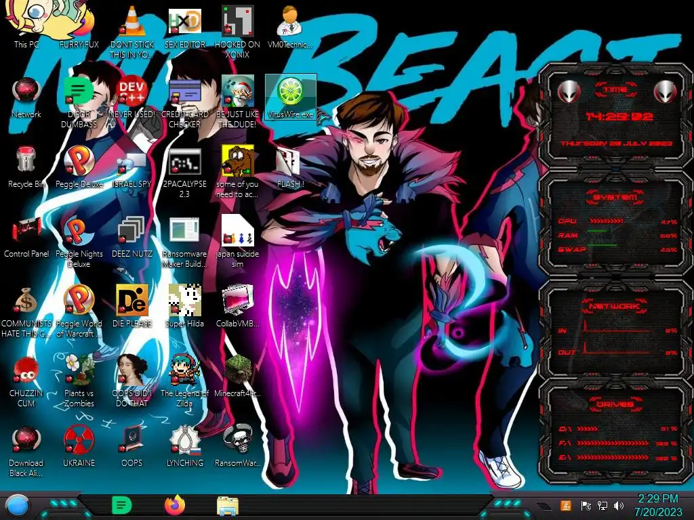Image resolution: width=694 pixels, height=520 pixels.
Task: Launch the Super Hilda game
Action: 184,306
